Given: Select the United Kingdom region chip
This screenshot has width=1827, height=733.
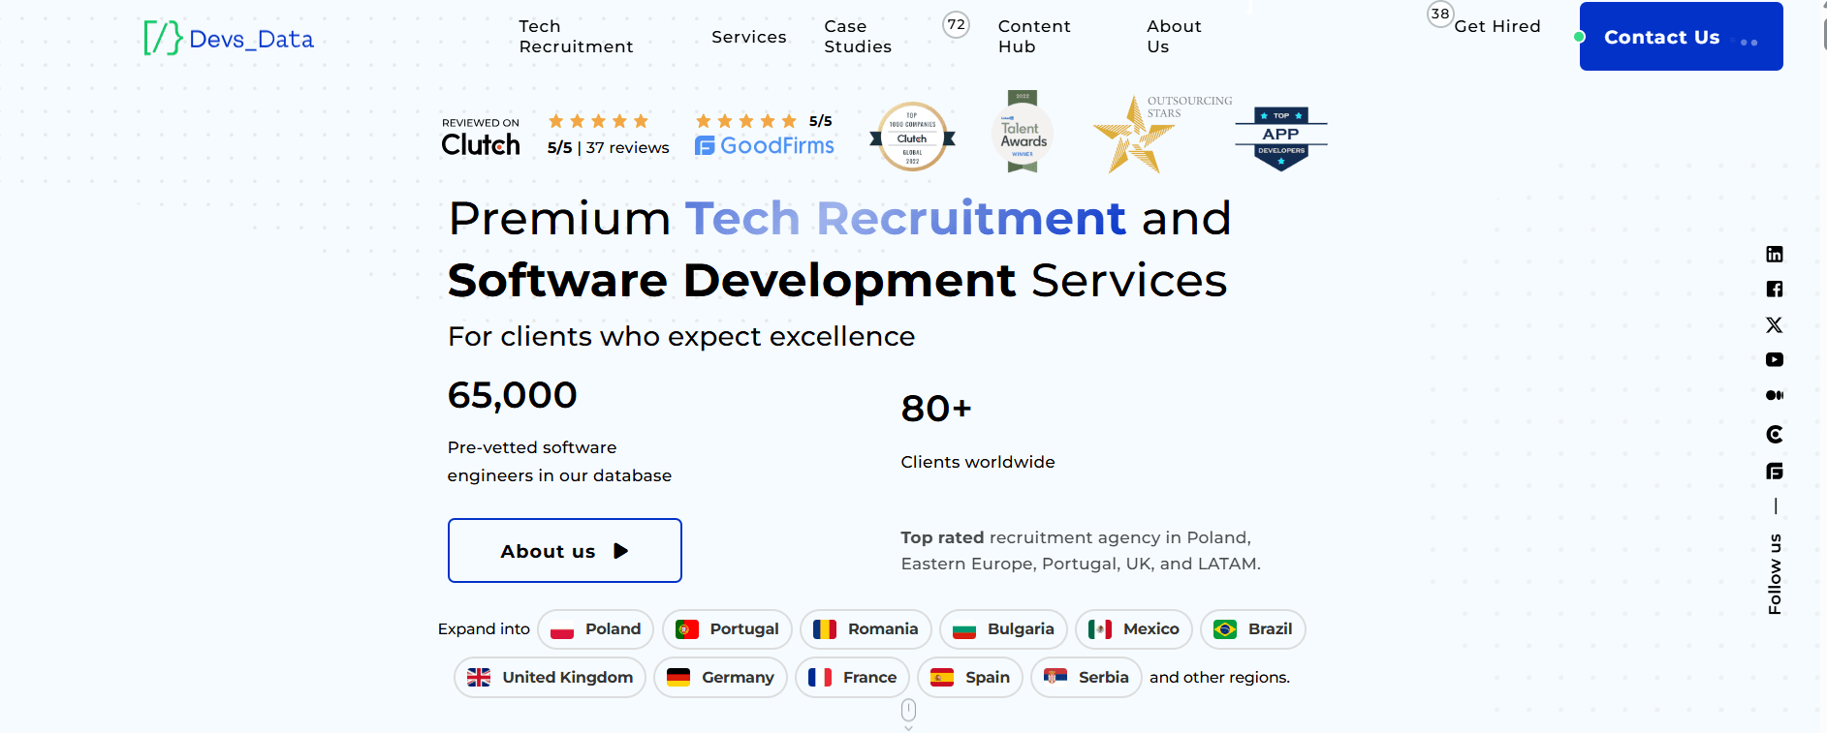Looking at the screenshot, I should coord(550,678).
